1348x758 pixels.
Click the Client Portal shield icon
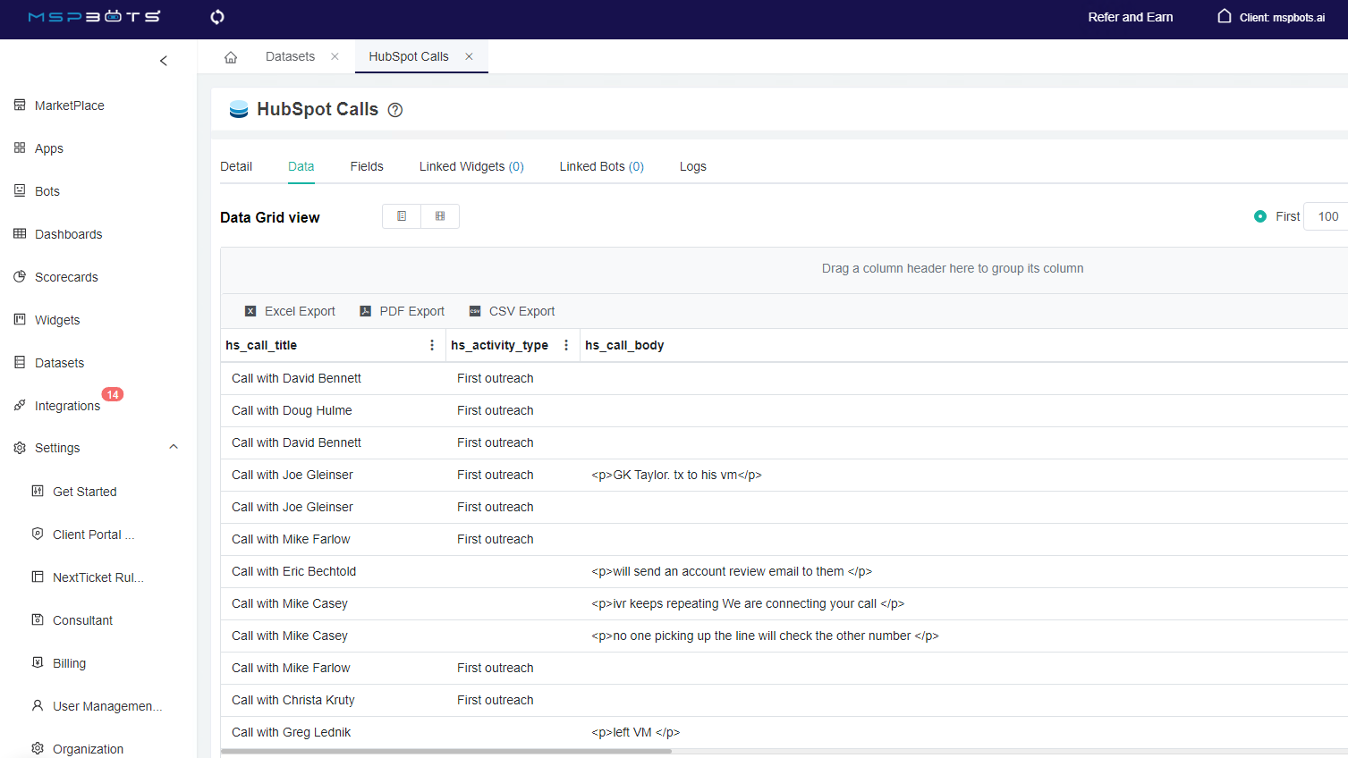(x=38, y=534)
